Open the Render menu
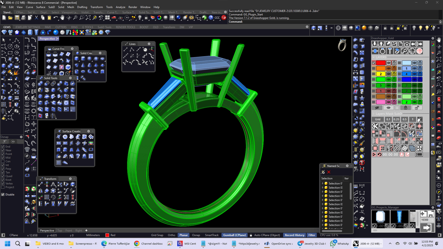This screenshot has width=443, height=249. click(133, 7)
